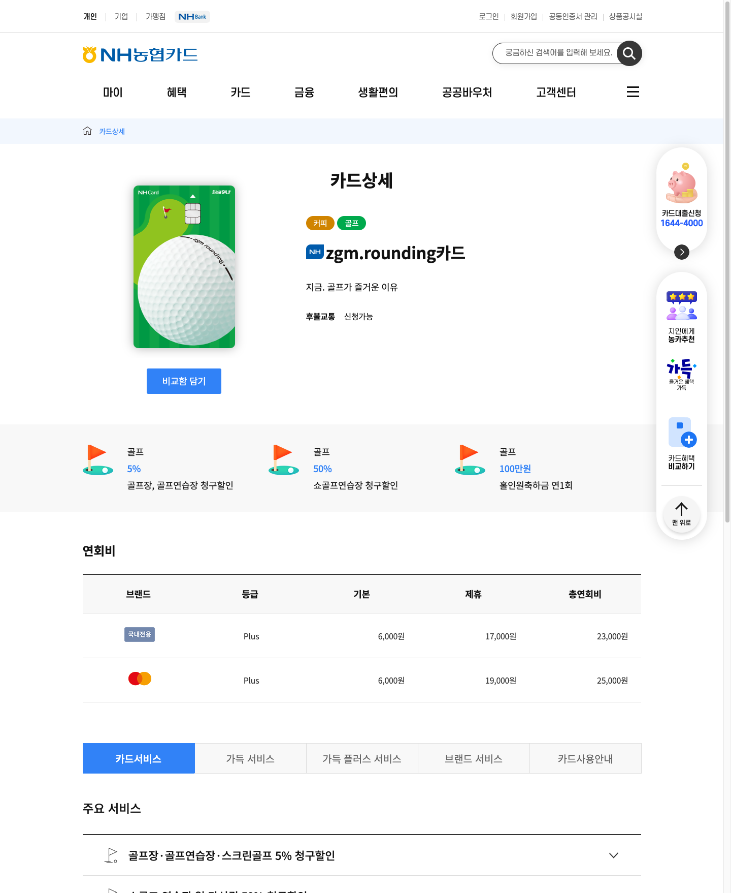Screen dimensions: 731x893
Task: Open the hamburger full menu icon
Action: click(633, 92)
